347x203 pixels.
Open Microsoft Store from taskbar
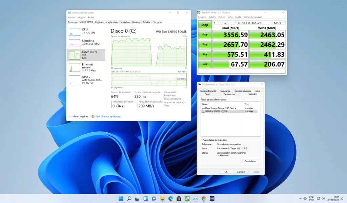pos(178,199)
